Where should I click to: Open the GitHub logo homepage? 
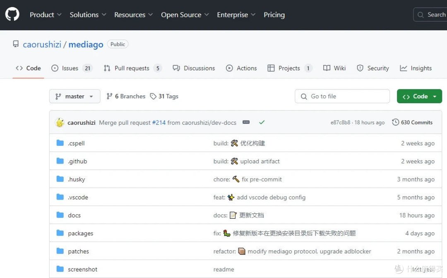[x=12, y=14]
